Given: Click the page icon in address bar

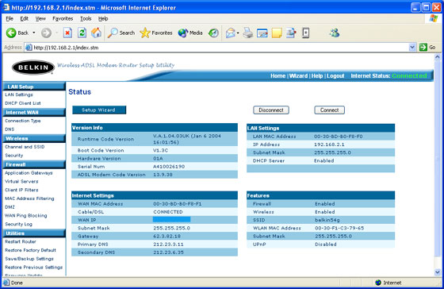Looking at the screenshot, I should (29, 48).
